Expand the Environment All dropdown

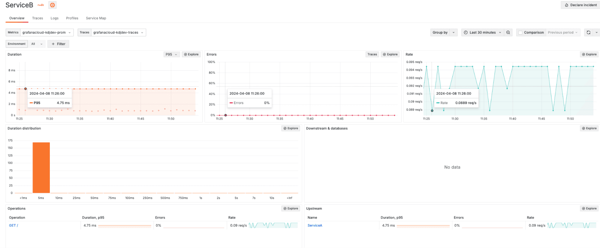click(x=37, y=44)
